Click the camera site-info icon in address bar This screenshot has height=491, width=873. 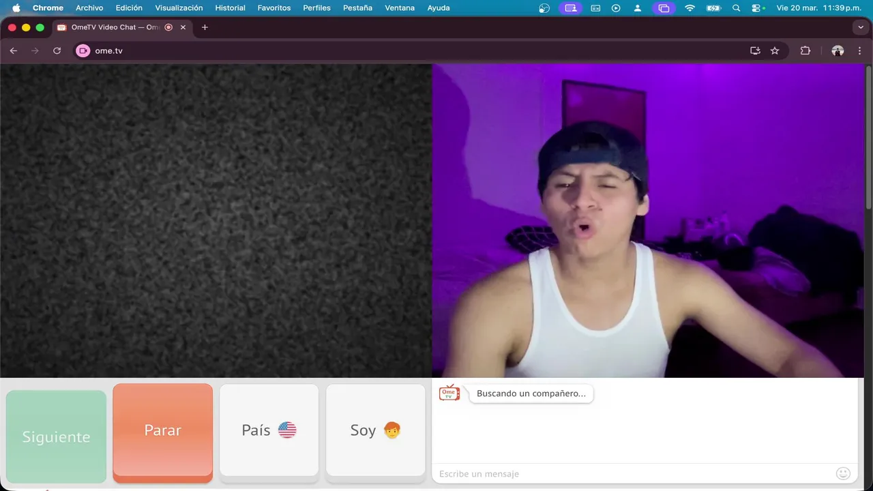tap(83, 50)
